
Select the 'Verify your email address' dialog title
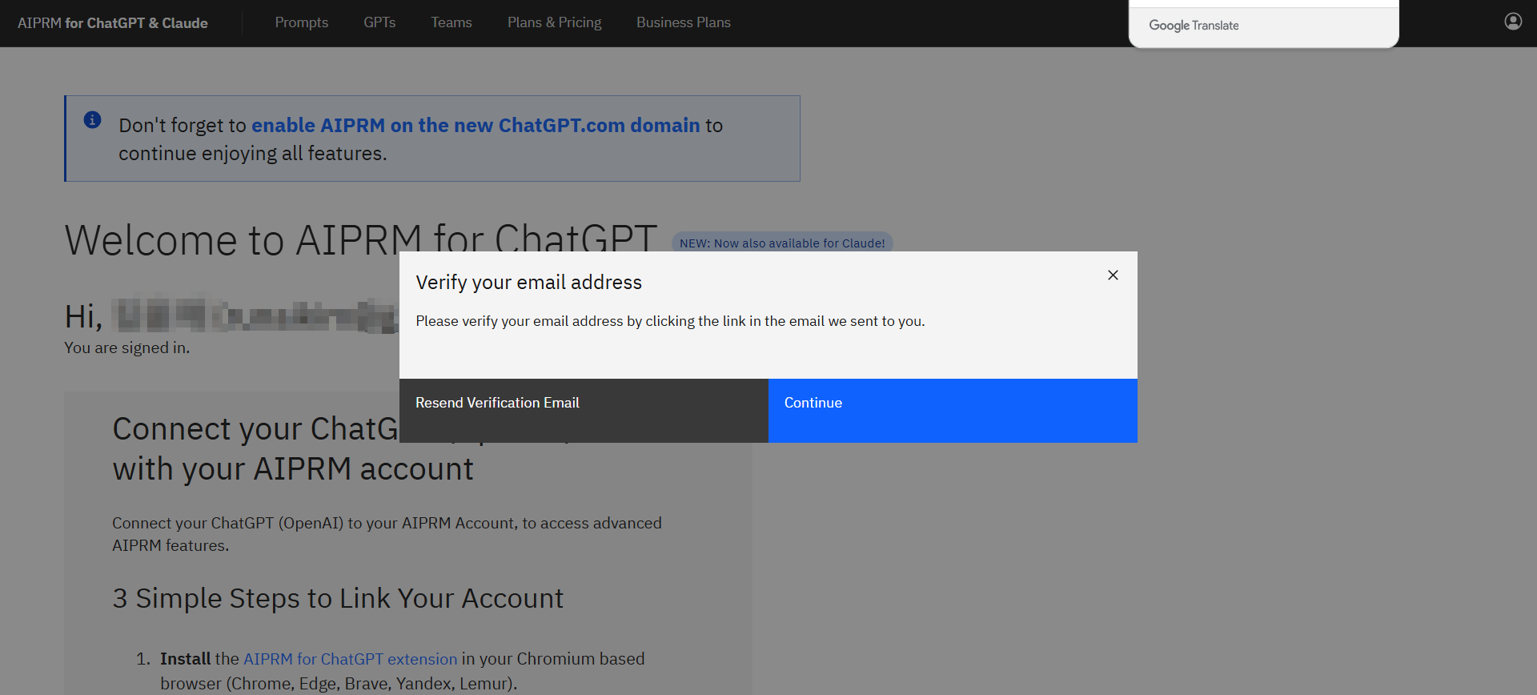(529, 283)
